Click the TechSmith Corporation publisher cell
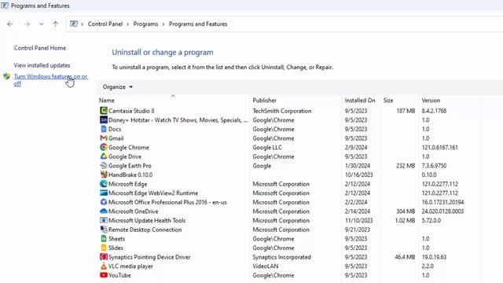This screenshot has width=503, height=283. pyautogui.click(x=281, y=111)
